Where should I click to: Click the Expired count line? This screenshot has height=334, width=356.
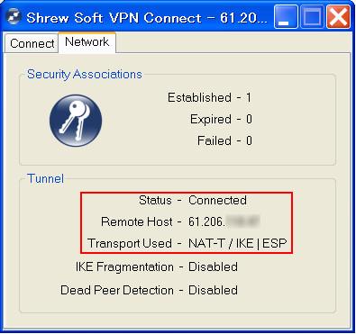click(x=221, y=120)
